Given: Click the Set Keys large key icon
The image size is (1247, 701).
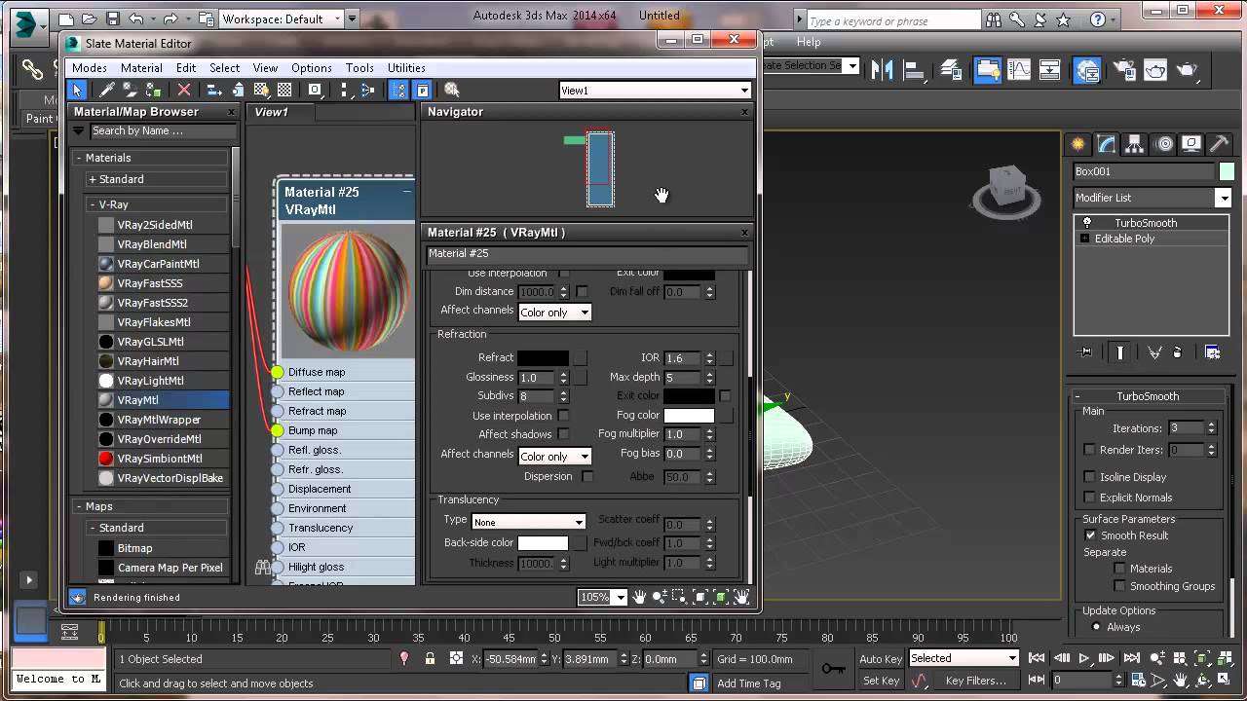Looking at the screenshot, I should tap(834, 668).
